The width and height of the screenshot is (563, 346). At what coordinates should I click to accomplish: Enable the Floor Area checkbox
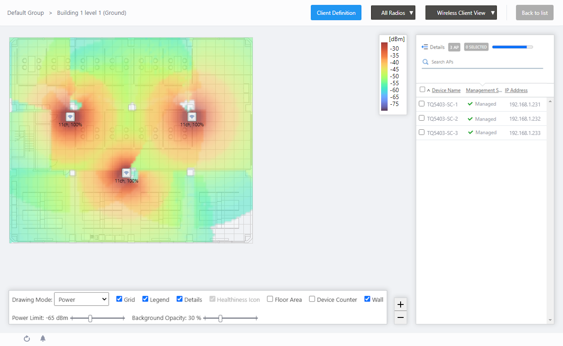(x=270, y=299)
